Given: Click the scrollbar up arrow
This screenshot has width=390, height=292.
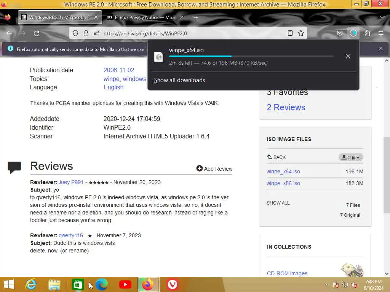Looking at the screenshot, I should (387, 60).
